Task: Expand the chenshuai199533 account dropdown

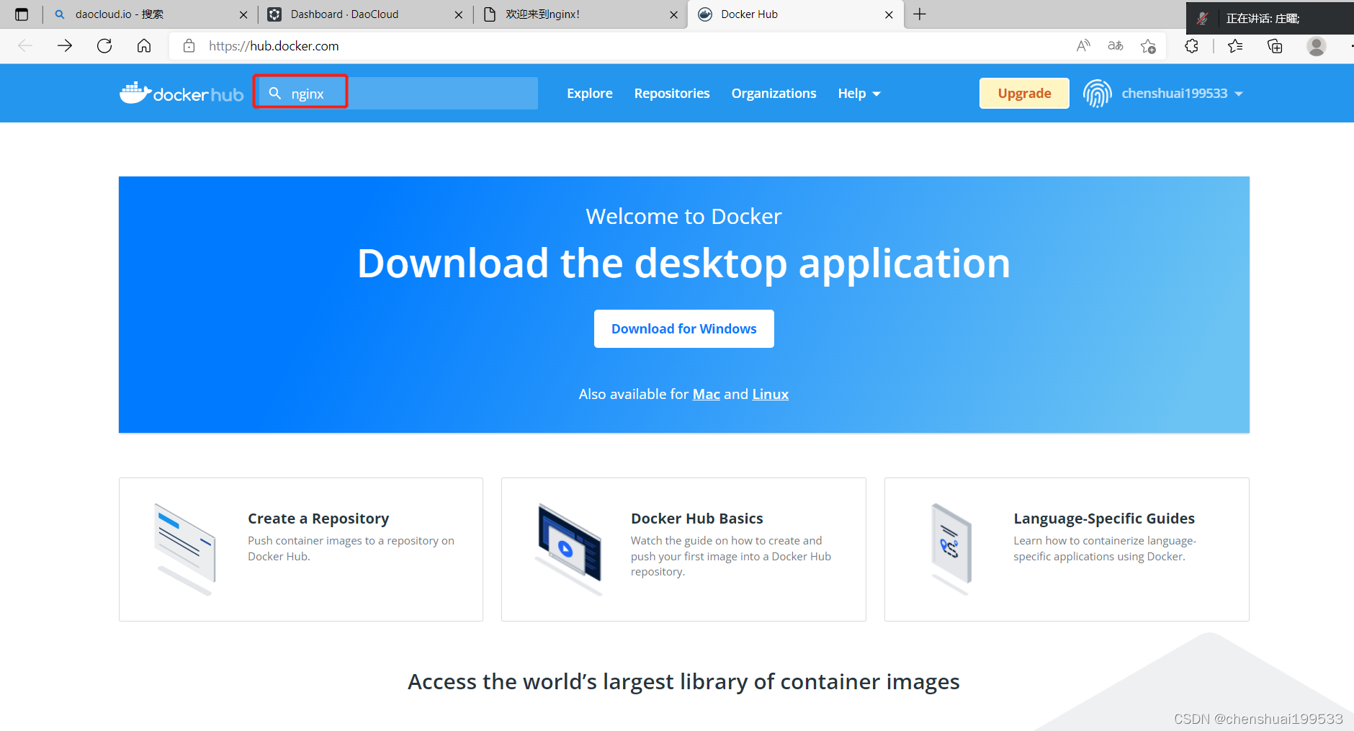Action: click(x=1182, y=94)
